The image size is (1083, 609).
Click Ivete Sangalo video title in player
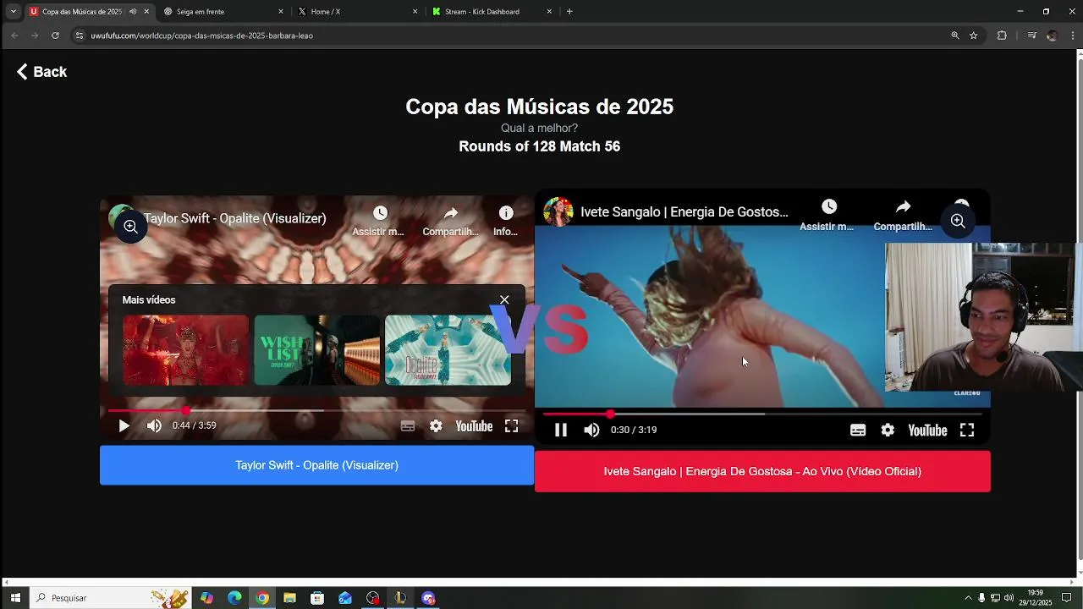684,211
